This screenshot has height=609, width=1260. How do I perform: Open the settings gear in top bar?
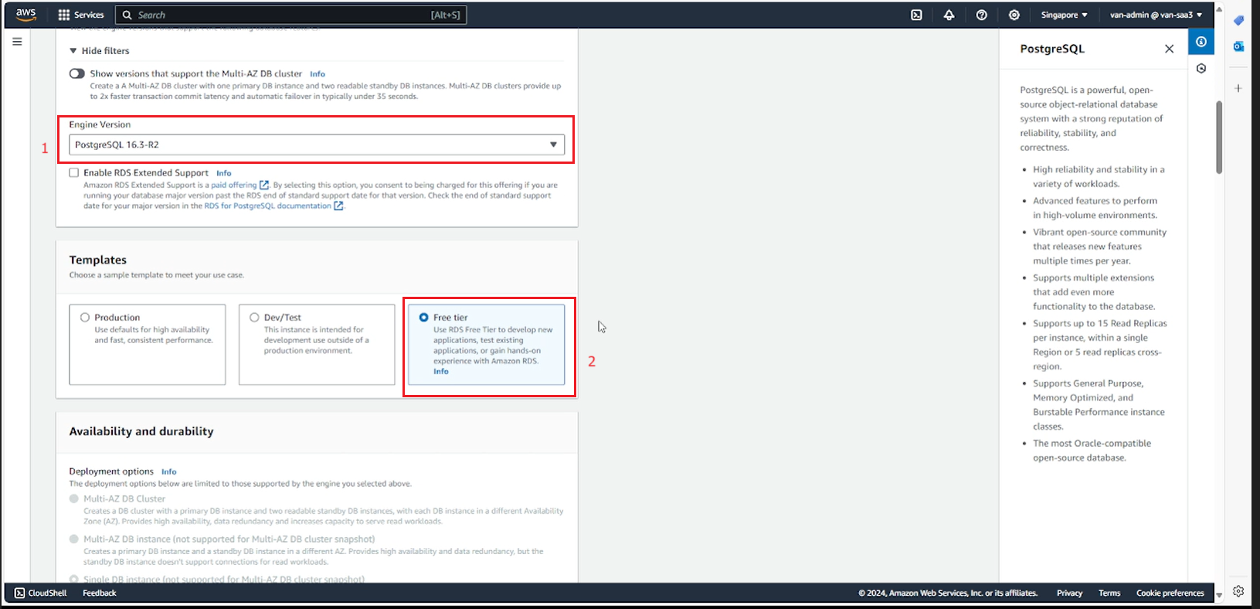(1014, 15)
